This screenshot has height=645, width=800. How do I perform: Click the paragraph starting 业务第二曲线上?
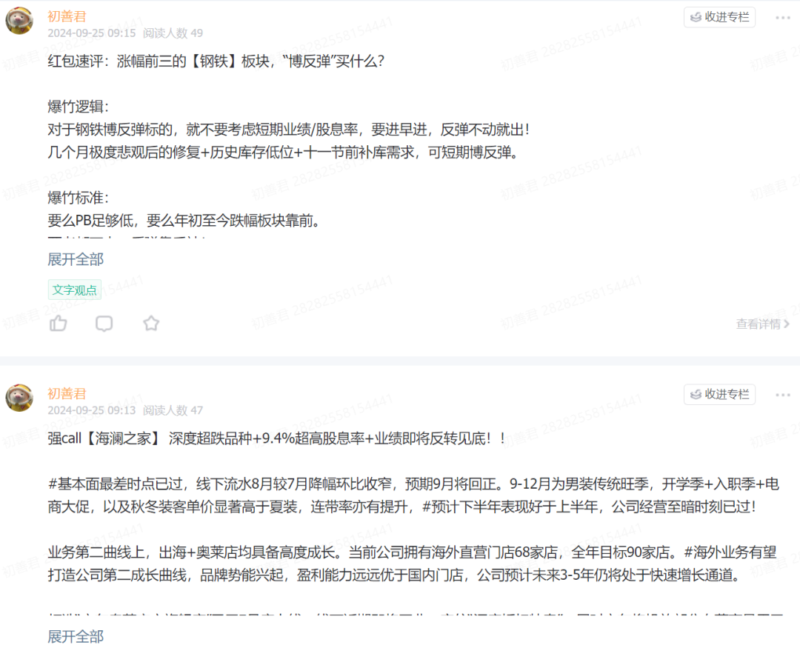[x=413, y=564]
